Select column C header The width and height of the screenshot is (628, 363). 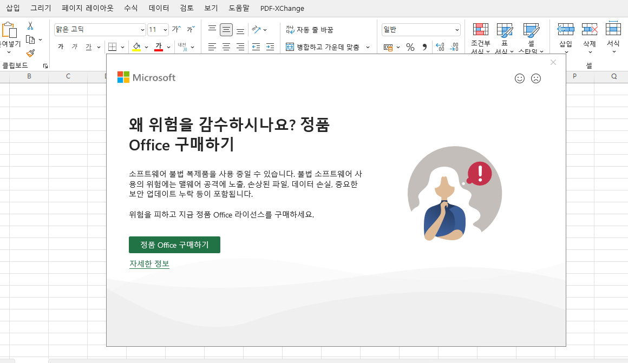click(x=68, y=76)
